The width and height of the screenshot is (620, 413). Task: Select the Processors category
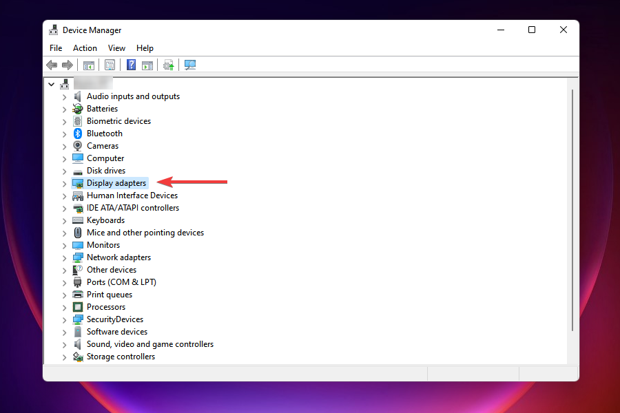[x=105, y=307]
